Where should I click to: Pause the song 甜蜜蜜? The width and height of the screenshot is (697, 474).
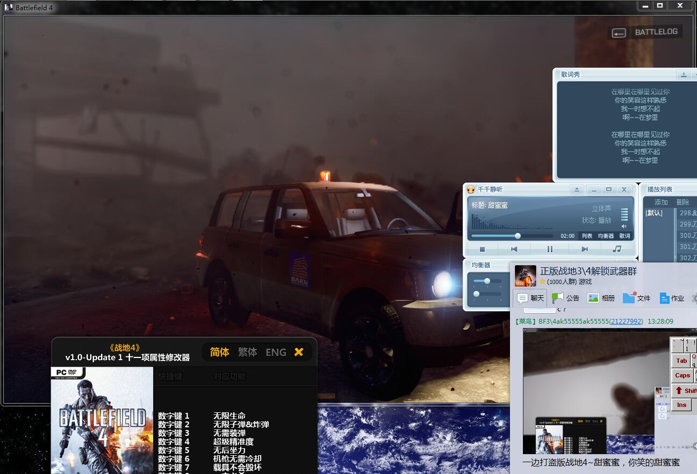(x=550, y=249)
